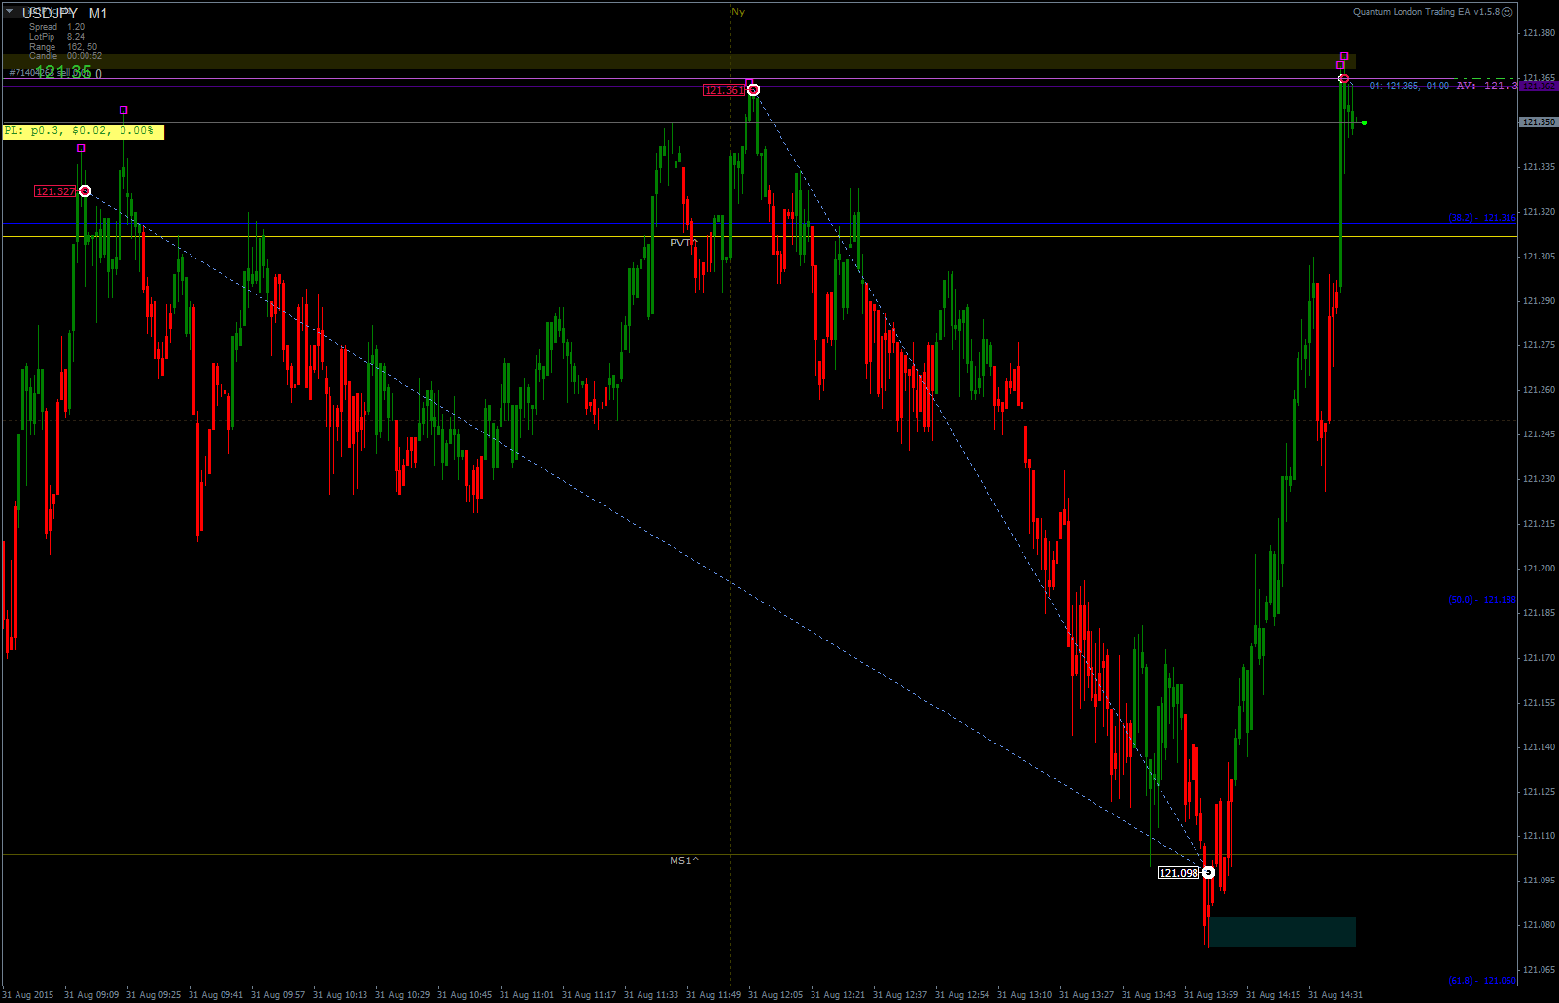Select the 121.361 swing high marker circle
1559x1003 pixels.
tap(753, 90)
